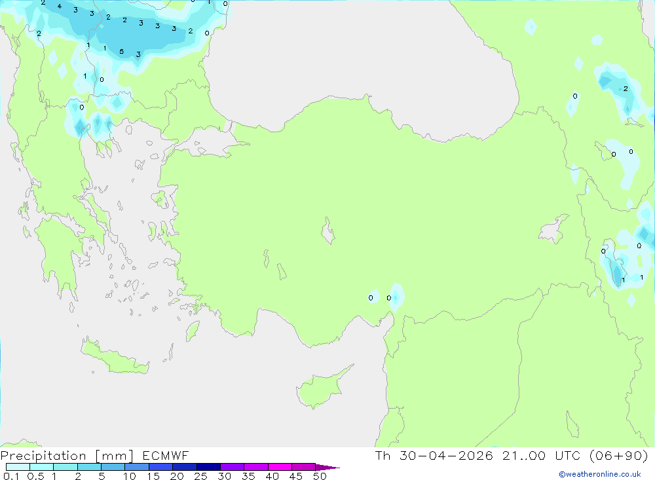Click the '35' legend scale label
Image resolution: width=655 pixels, height=480 pixels.
click(248, 476)
